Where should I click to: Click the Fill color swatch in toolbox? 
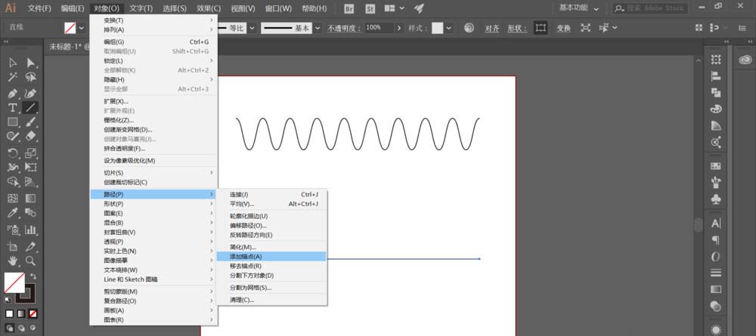[14, 282]
